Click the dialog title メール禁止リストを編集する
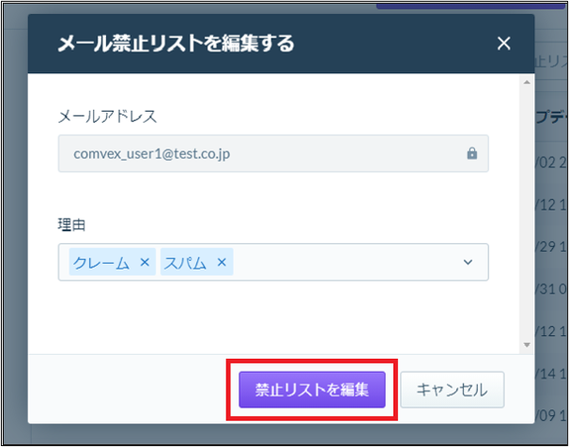This screenshot has width=569, height=447. click(176, 43)
